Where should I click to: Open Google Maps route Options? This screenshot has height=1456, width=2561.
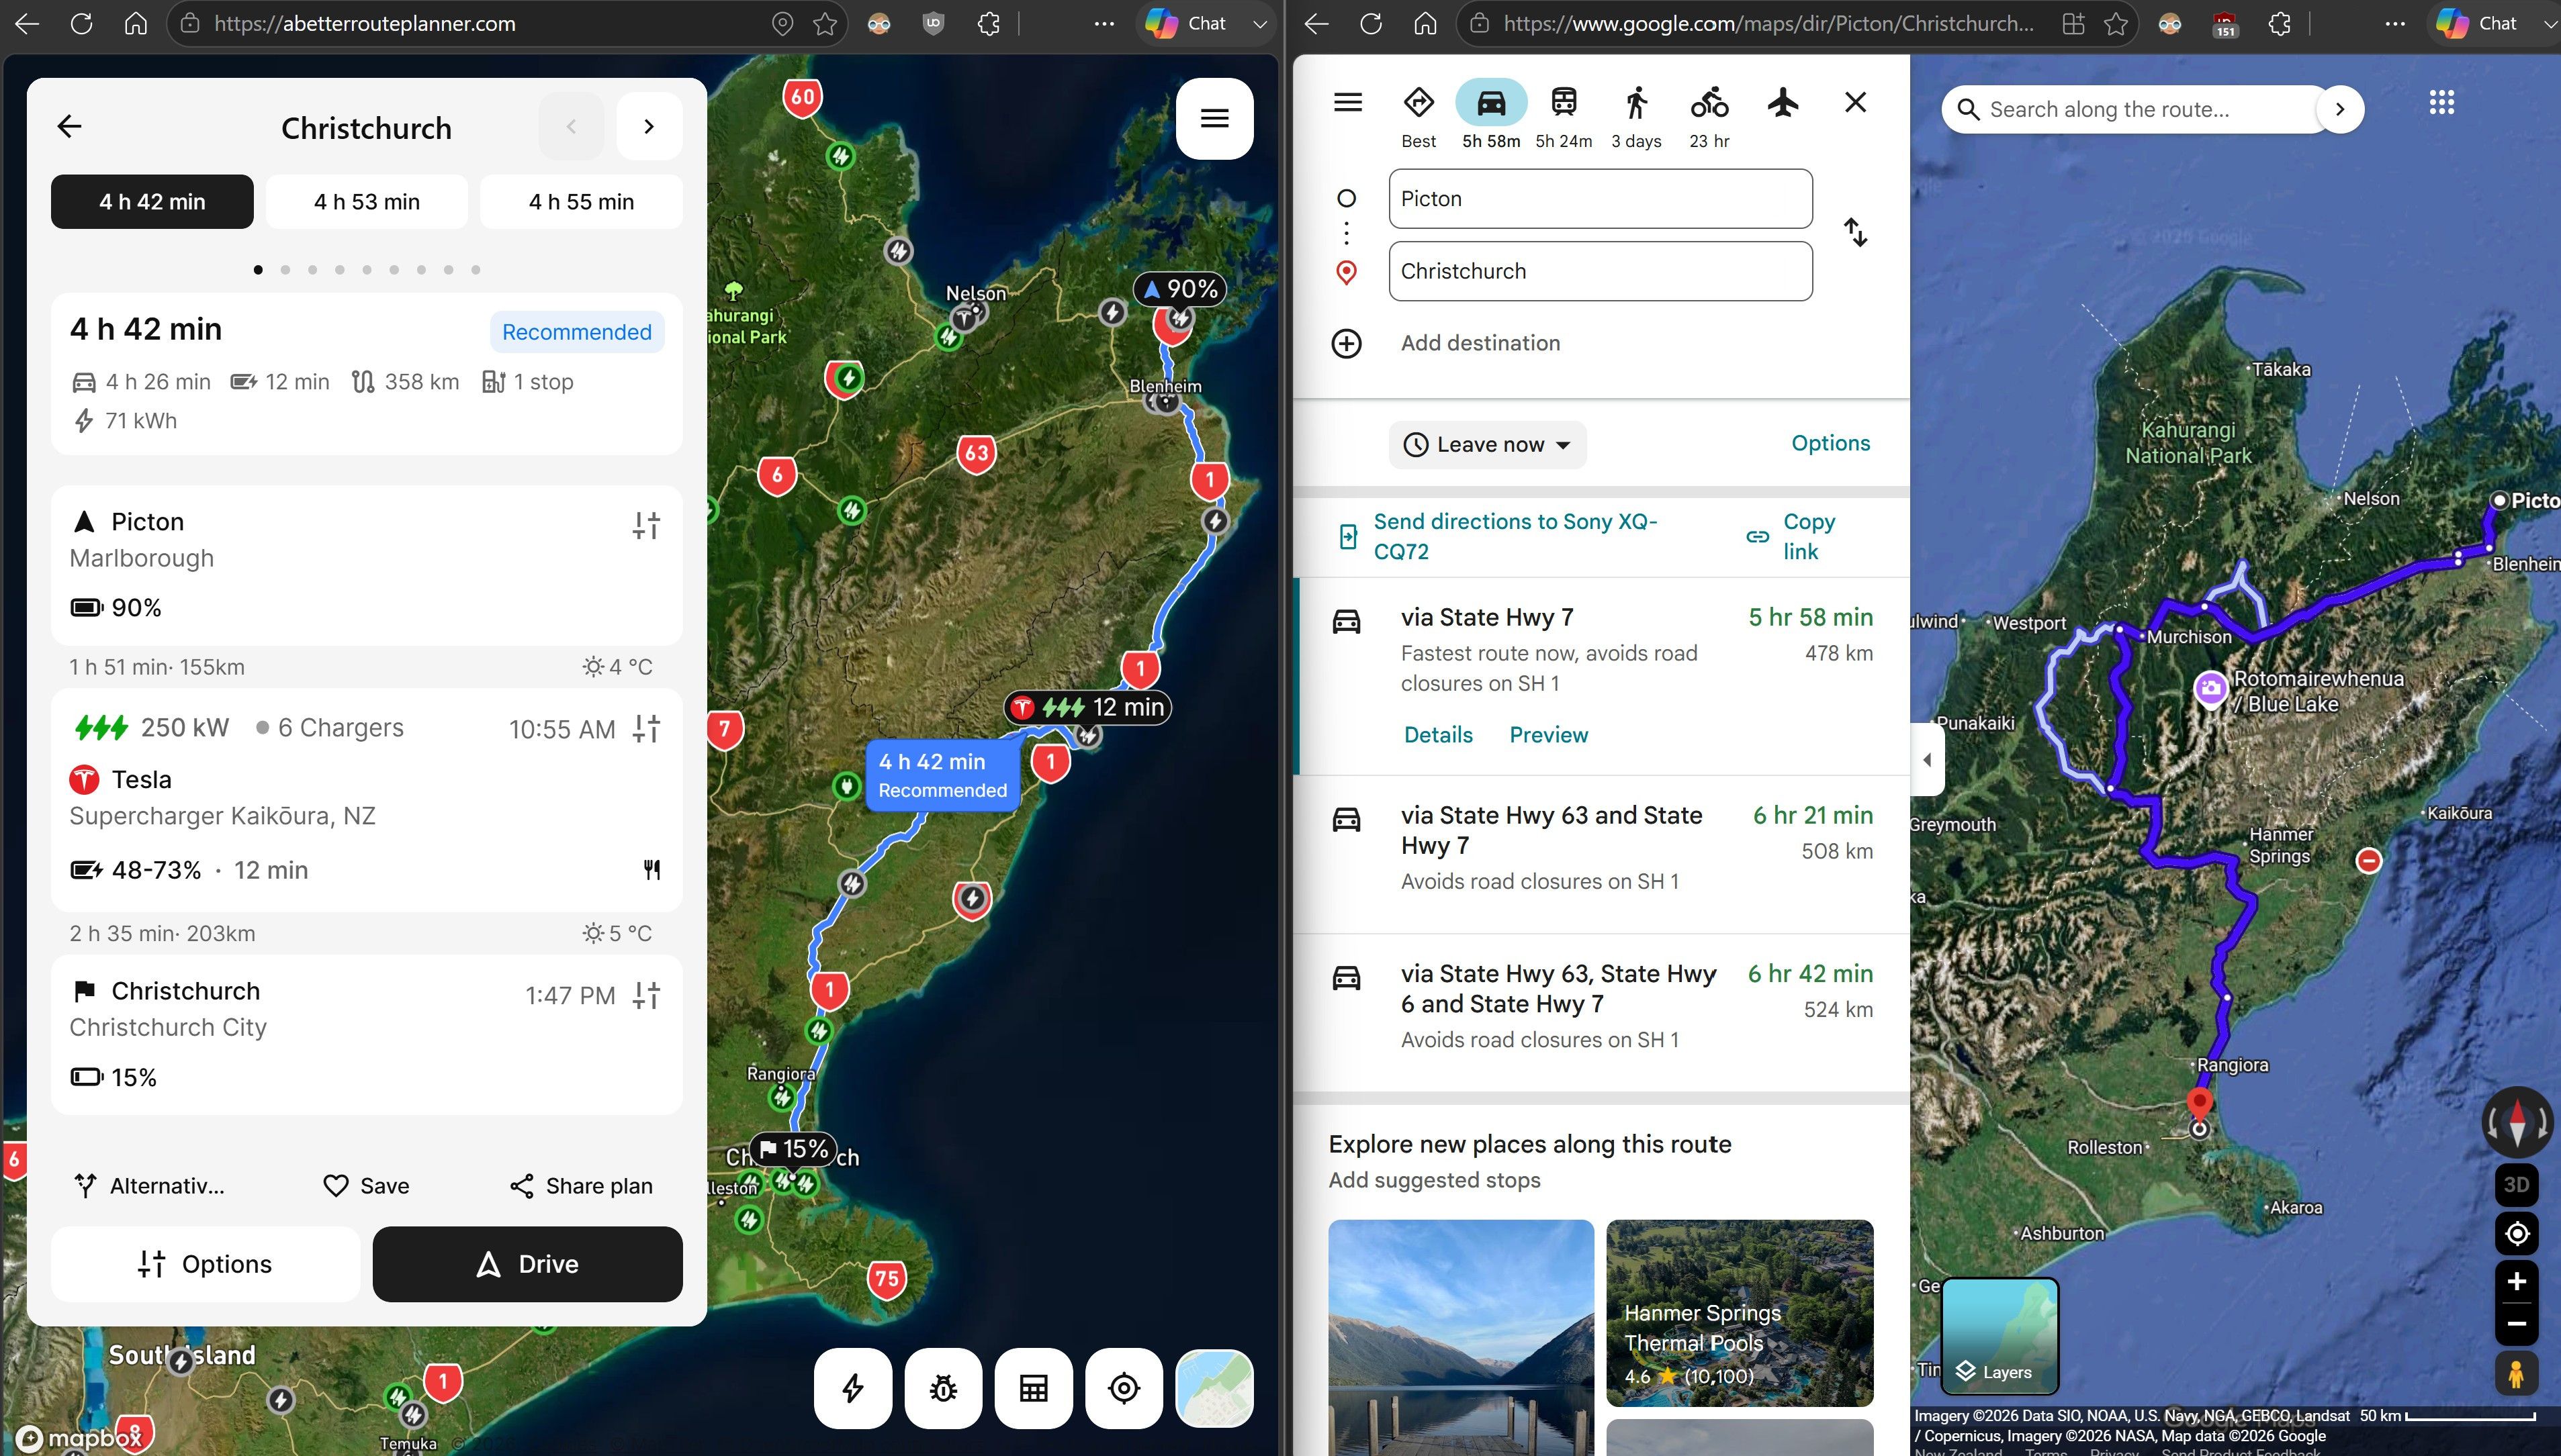coord(1830,443)
